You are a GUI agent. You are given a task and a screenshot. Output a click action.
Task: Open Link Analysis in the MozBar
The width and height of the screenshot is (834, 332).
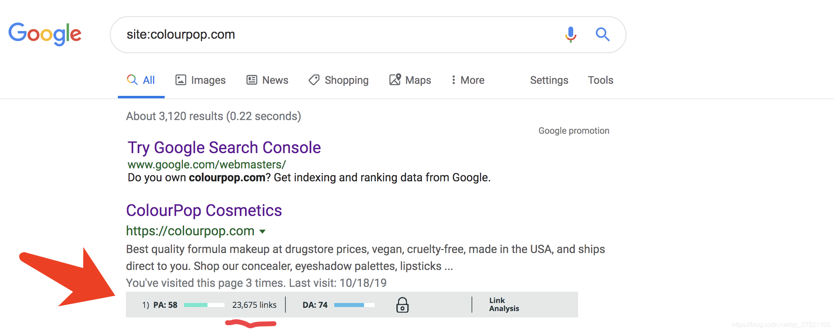pyautogui.click(x=504, y=305)
